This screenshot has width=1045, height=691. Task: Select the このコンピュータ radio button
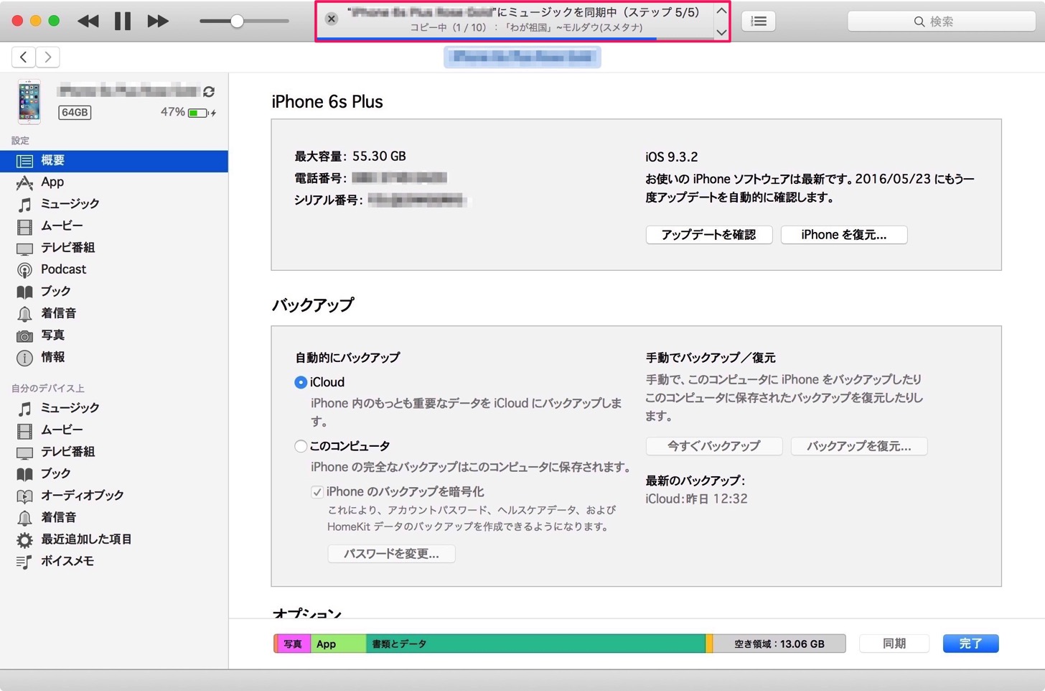(x=301, y=446)
